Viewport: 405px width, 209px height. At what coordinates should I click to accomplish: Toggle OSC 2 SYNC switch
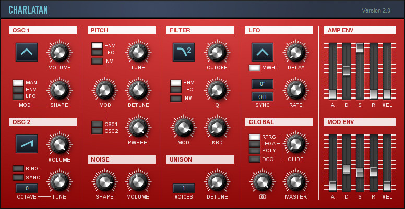(x=18, y=178)
